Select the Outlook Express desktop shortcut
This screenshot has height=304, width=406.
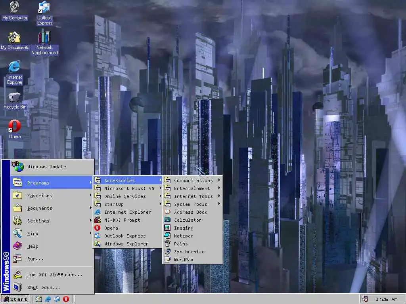(44, 13)
